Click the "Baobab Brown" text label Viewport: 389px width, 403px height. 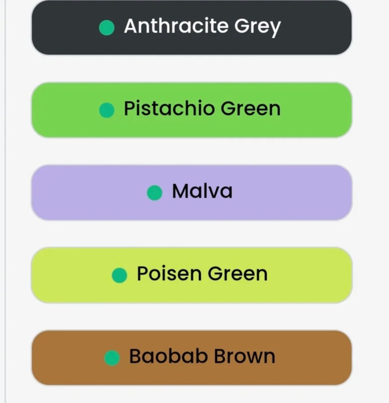point(202,357)
